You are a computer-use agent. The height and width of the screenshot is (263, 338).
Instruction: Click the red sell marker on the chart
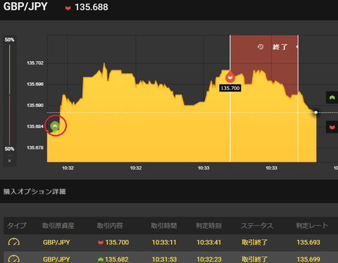[x=230, y=77]
